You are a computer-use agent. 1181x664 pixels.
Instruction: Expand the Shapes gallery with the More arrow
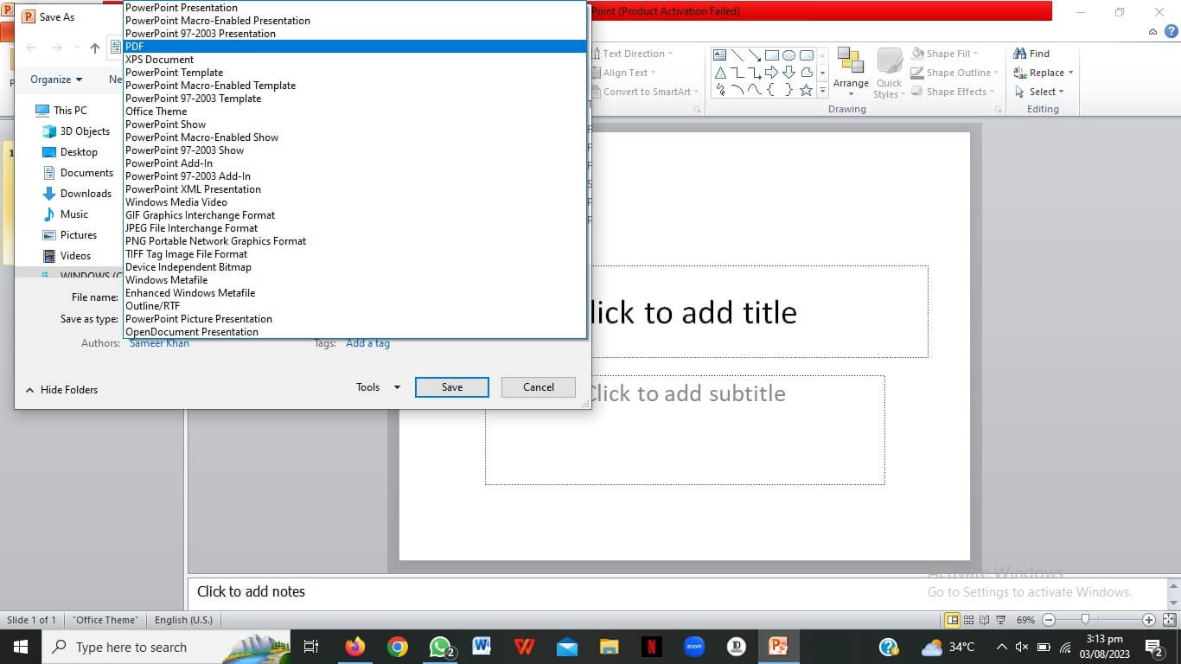(x=822, y=90)
